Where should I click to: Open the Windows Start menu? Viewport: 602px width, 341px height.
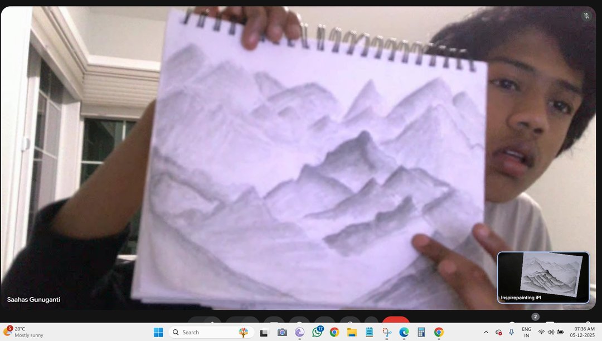158,332
